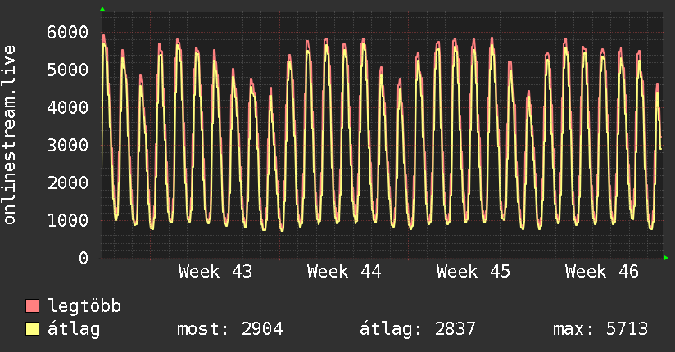Click the 6000 y-axis value
The image size is (675, 352).
(x=68, y=32)
